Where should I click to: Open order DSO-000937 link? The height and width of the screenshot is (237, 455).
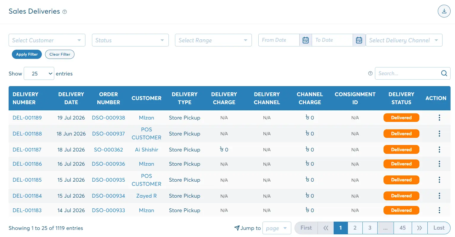(109, 134)
